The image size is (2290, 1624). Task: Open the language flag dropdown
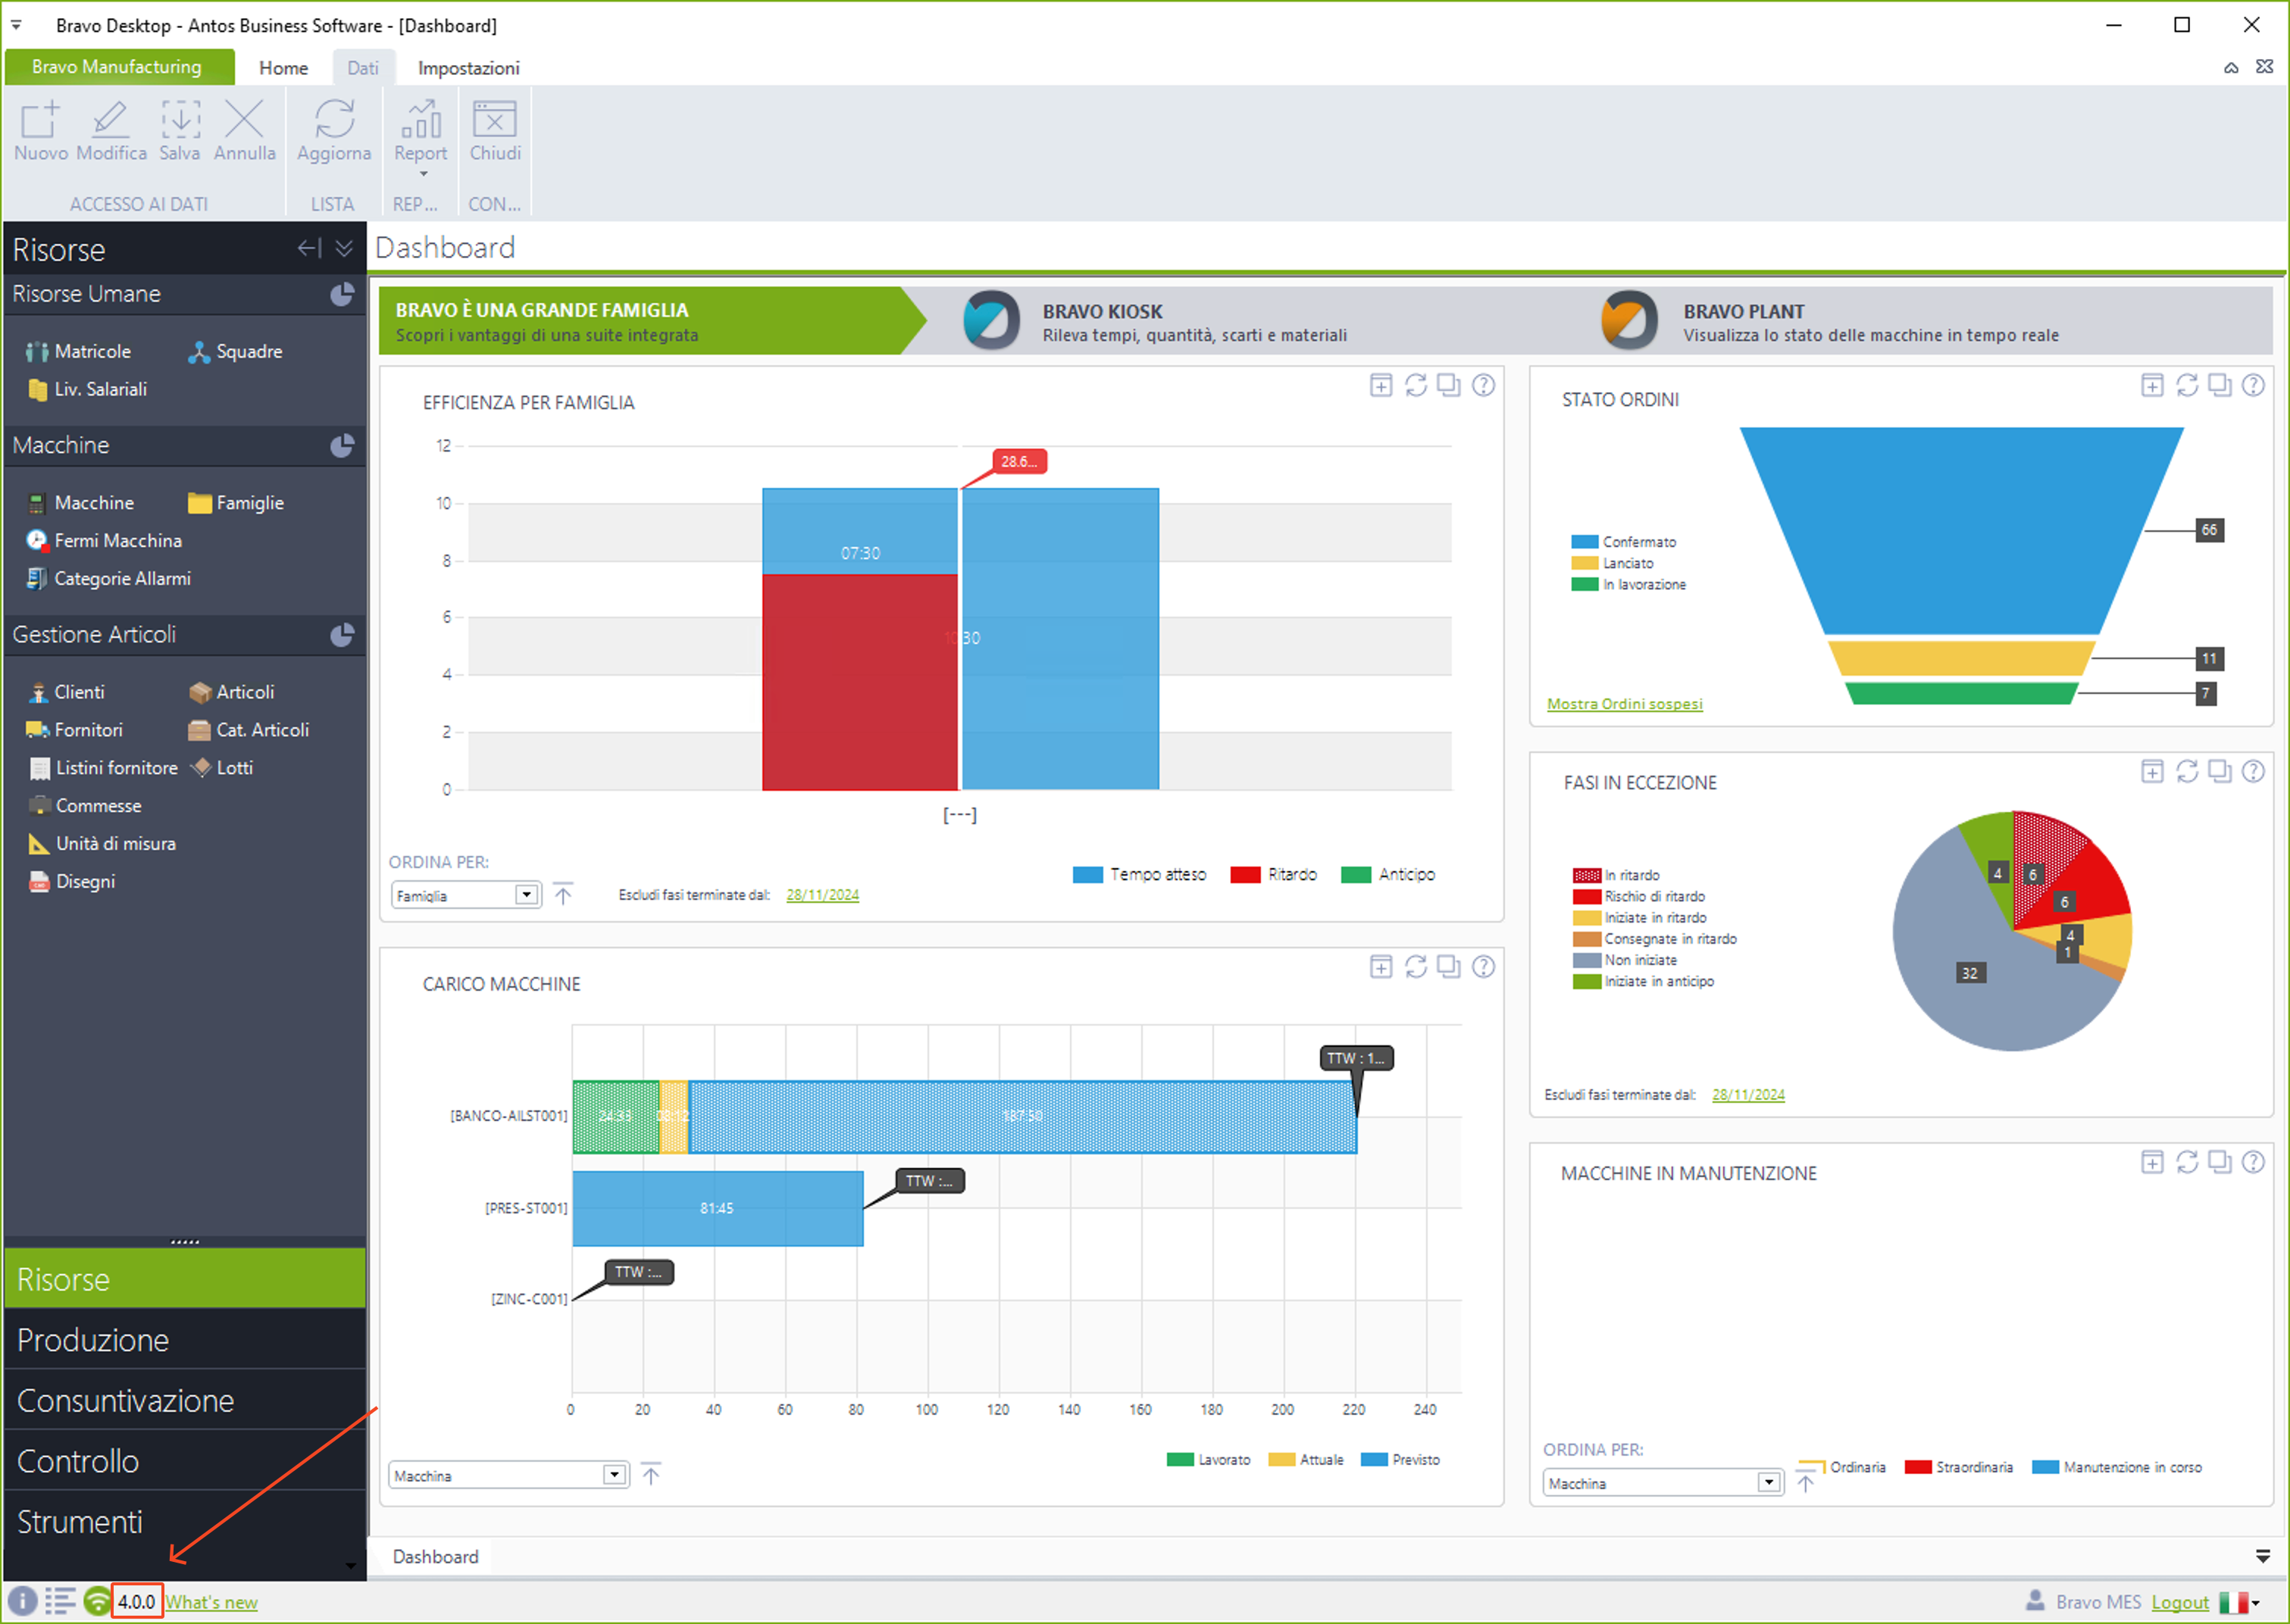(x=2239, y=1602)
